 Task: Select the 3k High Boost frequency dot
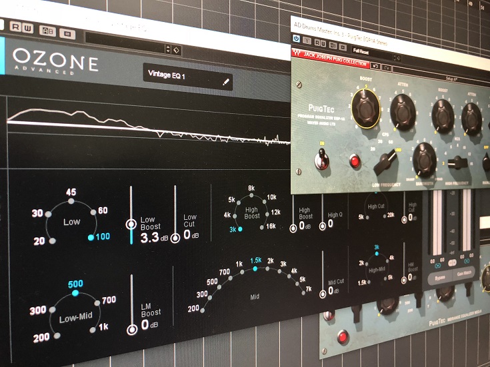tap(240, 229)
